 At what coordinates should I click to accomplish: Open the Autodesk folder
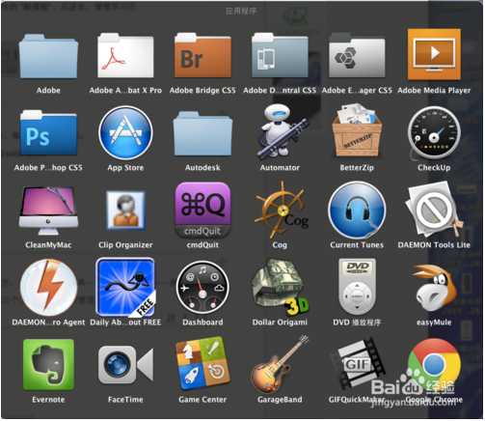pyautogui.click(x=202, y=133)
